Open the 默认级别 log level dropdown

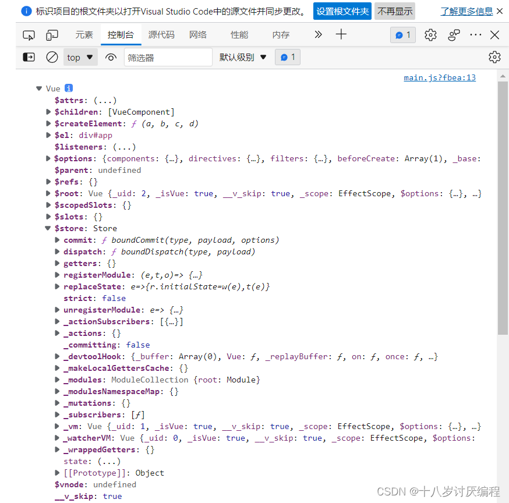tap(242, 58)
